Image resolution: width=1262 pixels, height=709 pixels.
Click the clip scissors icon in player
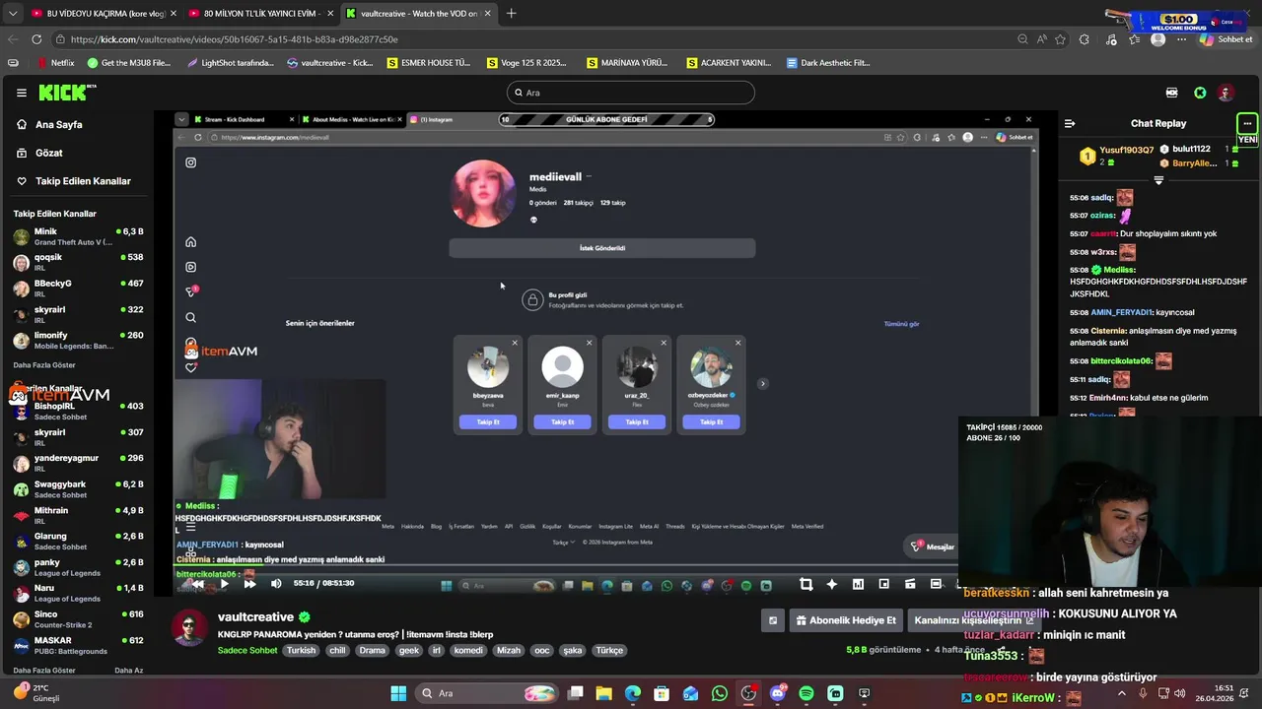[806, 584]
